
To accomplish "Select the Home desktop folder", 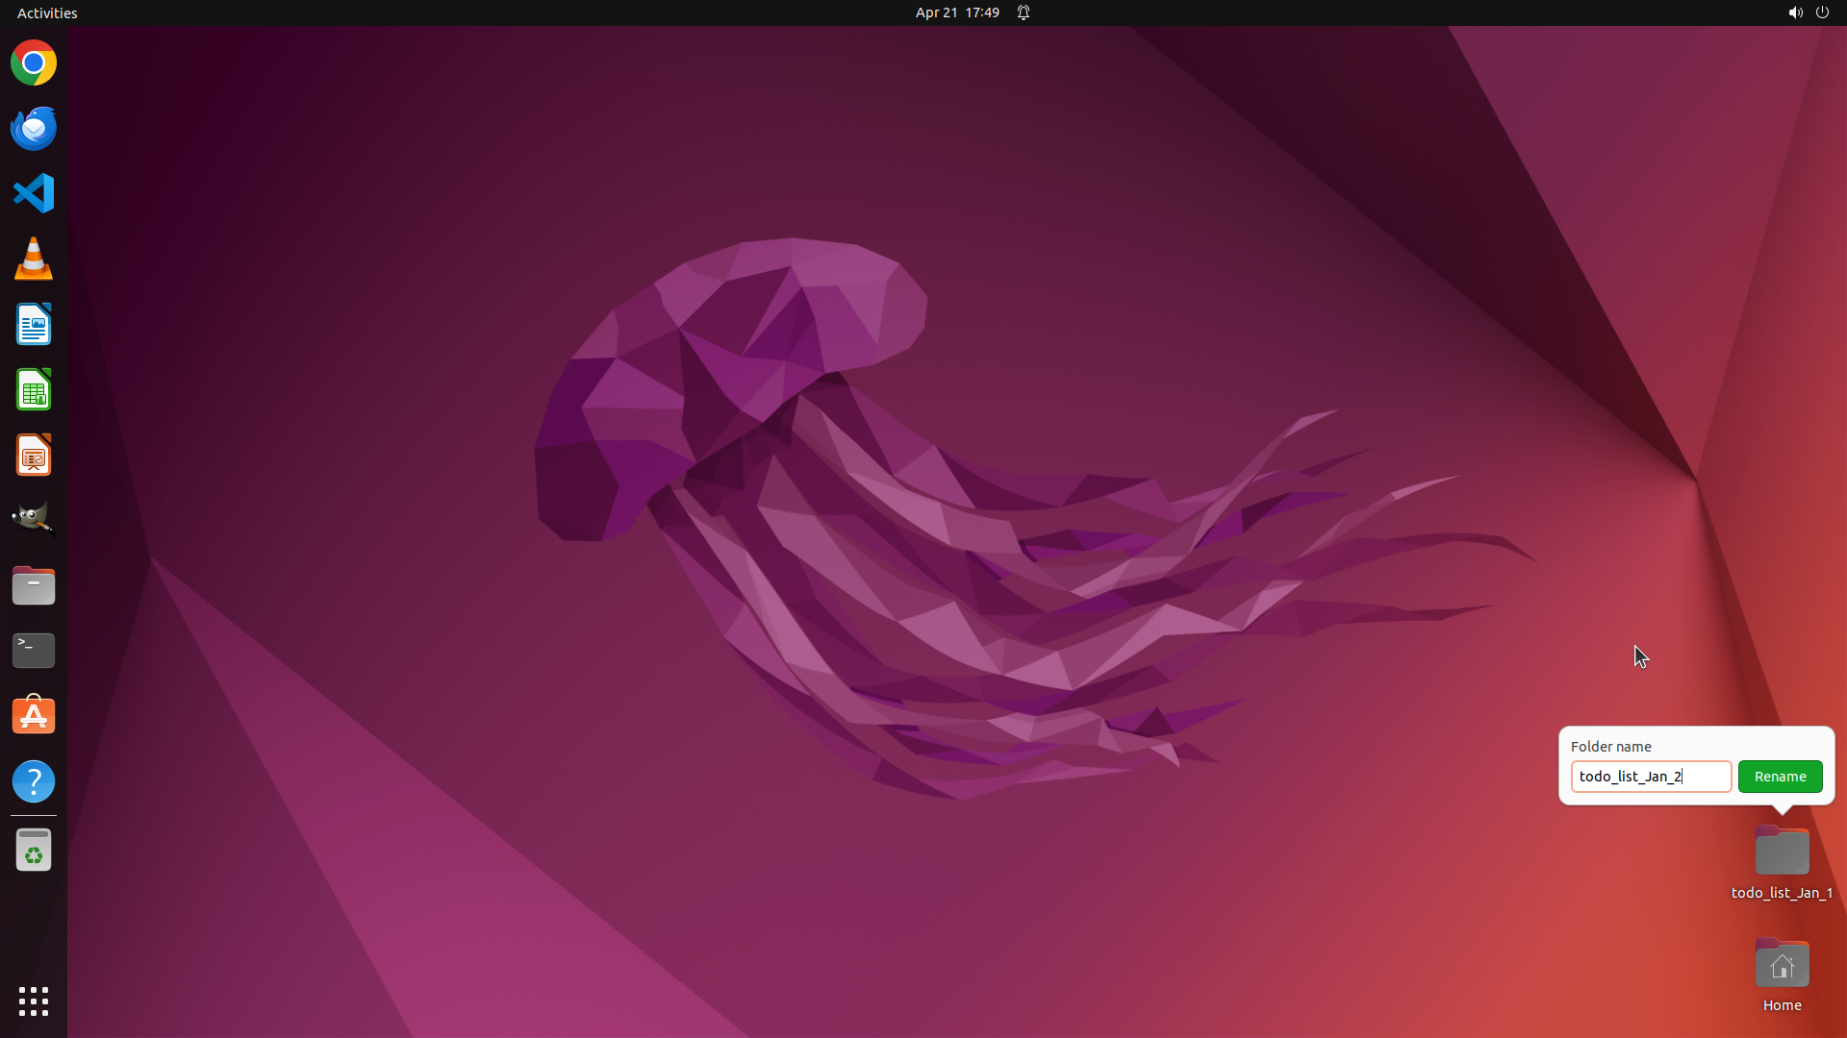I will 1782,966.
